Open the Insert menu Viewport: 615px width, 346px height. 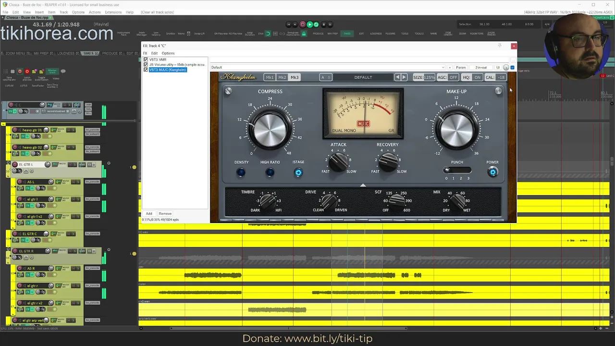click(39, 12)
